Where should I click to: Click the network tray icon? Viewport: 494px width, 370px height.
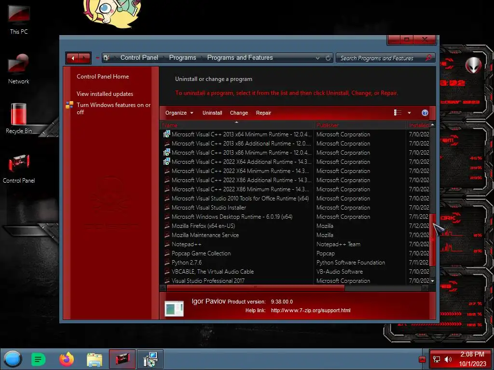pos(437,359)
